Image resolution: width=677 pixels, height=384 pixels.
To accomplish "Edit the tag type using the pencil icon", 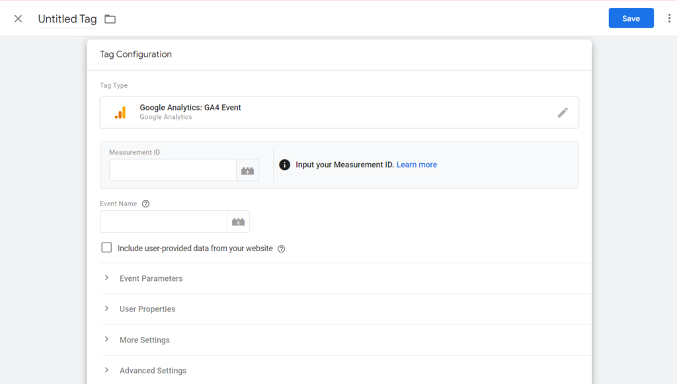I will 563,112.
